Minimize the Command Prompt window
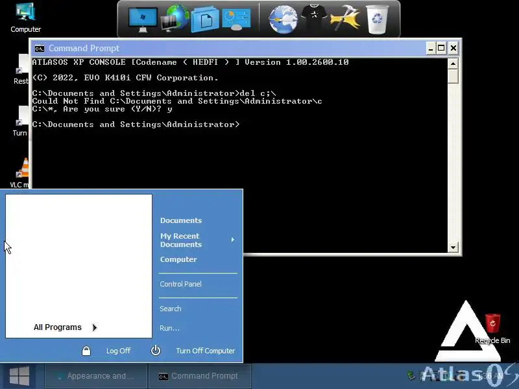 coord(431,48)
